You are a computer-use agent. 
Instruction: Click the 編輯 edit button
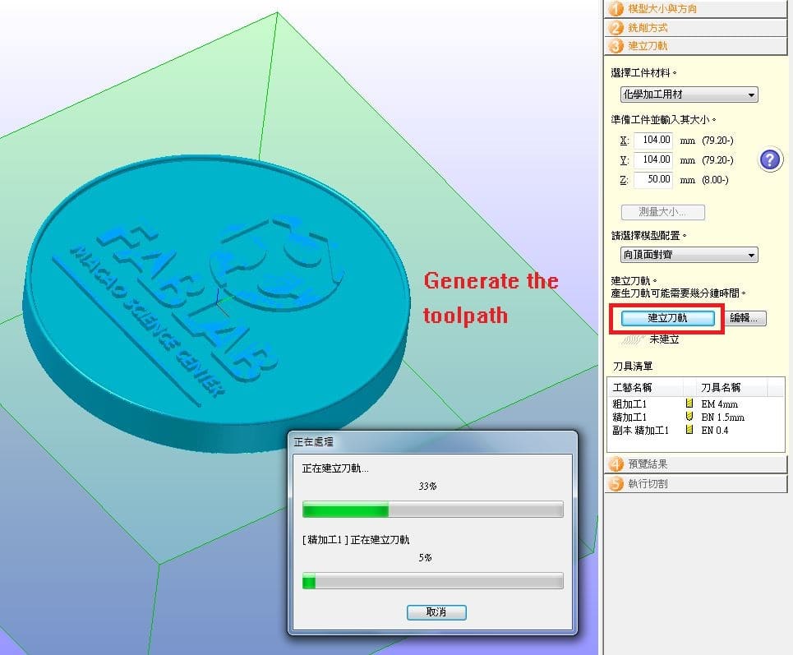click(745, 318)
